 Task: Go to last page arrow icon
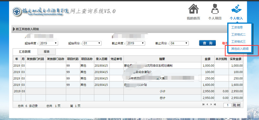[215, 104]
